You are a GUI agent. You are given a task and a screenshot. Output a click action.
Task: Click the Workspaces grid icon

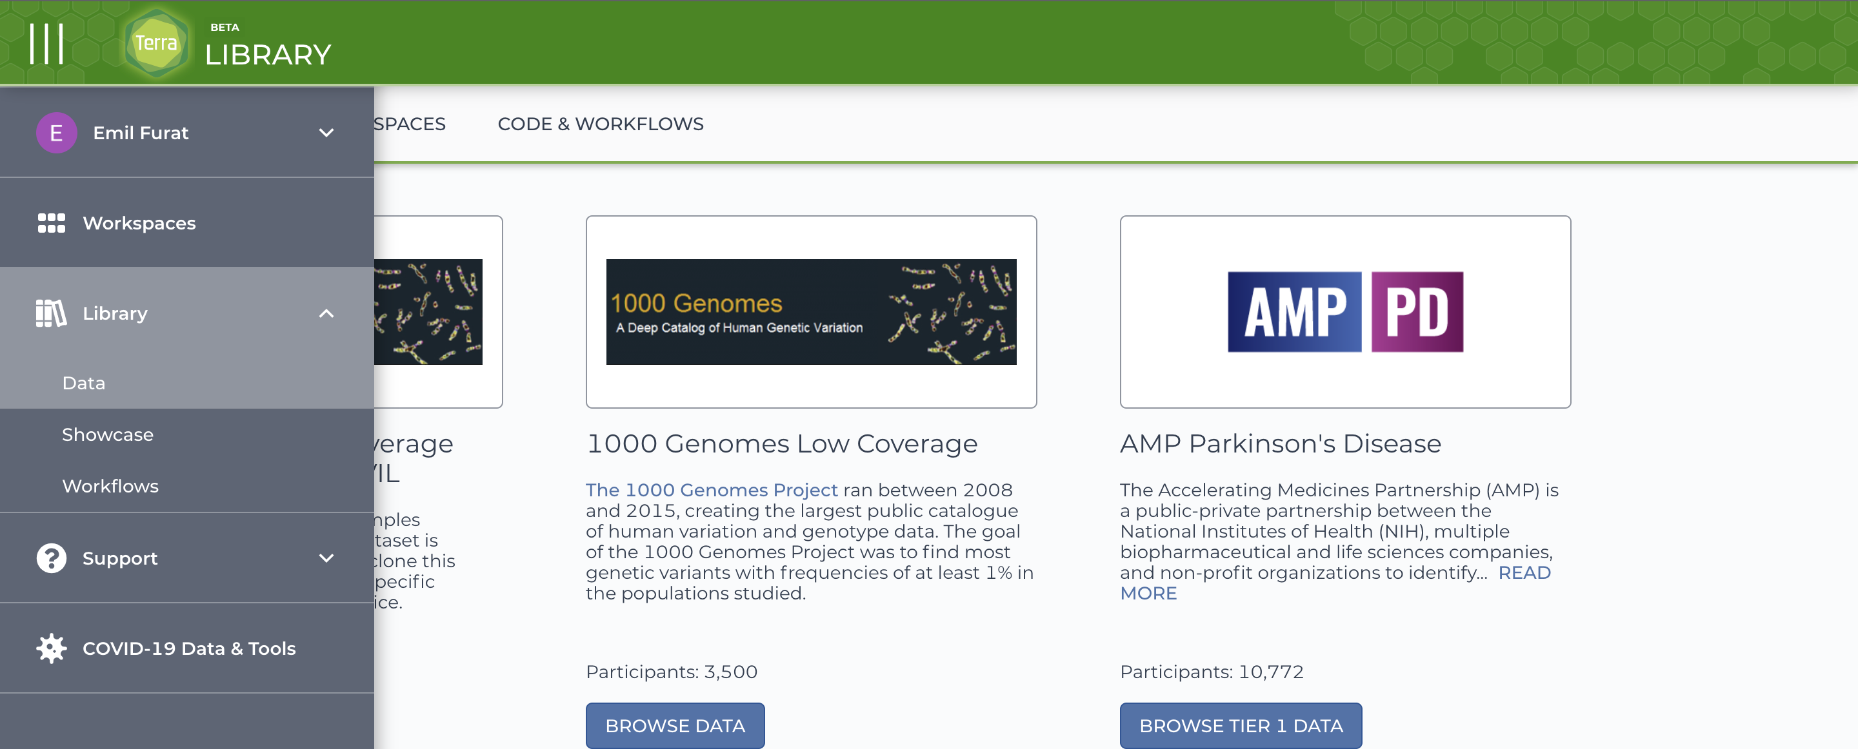51,223
